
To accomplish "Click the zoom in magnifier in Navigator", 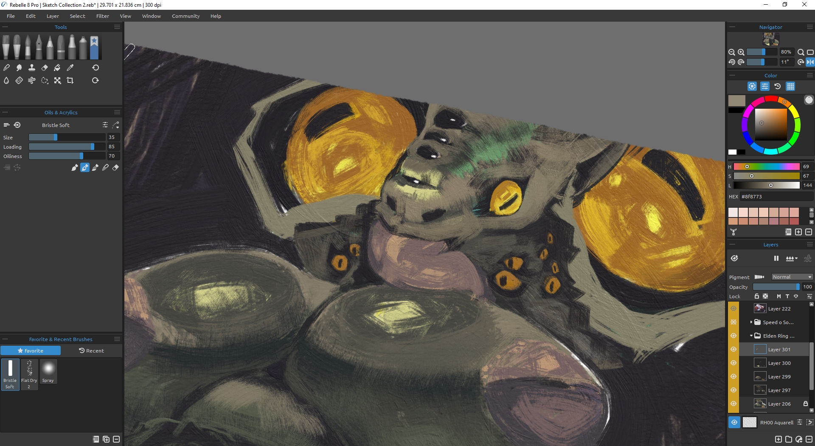I will pos(741,52).
